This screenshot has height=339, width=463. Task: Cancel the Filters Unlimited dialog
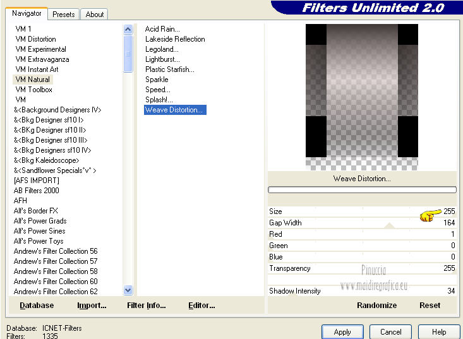(x=390, y=332)
